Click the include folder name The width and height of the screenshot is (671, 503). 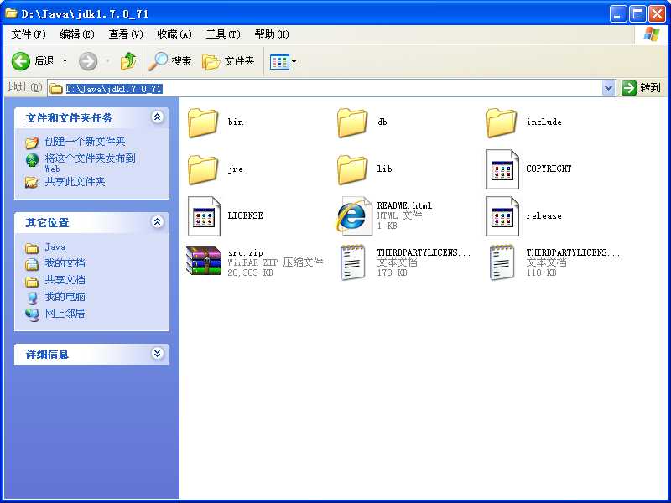pos(544,122)
